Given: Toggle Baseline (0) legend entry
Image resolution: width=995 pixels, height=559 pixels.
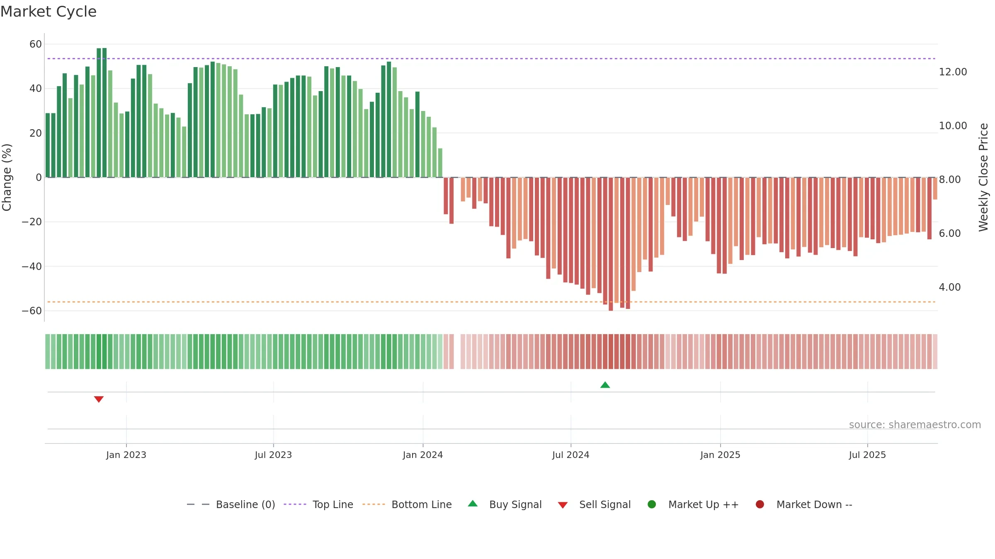Looking at the screenshot, I should coord(231,504).
